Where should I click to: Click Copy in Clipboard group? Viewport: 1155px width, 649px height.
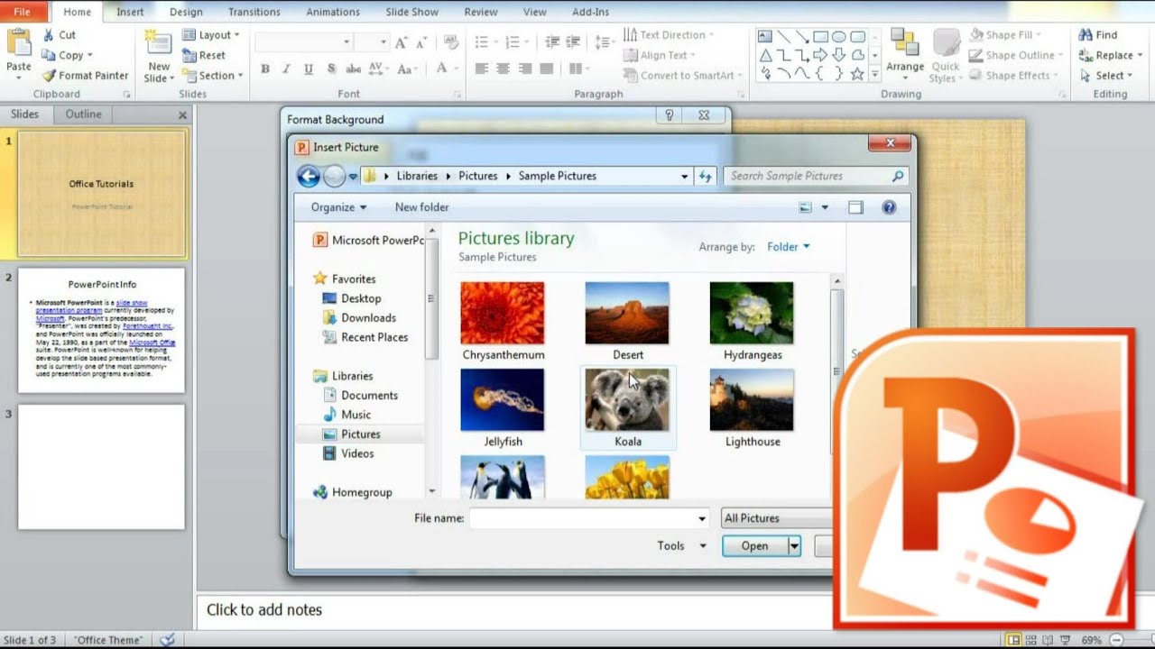click(68, 55)
